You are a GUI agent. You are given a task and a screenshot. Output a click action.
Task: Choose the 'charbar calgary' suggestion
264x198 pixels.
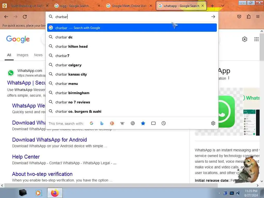point(132,65)
